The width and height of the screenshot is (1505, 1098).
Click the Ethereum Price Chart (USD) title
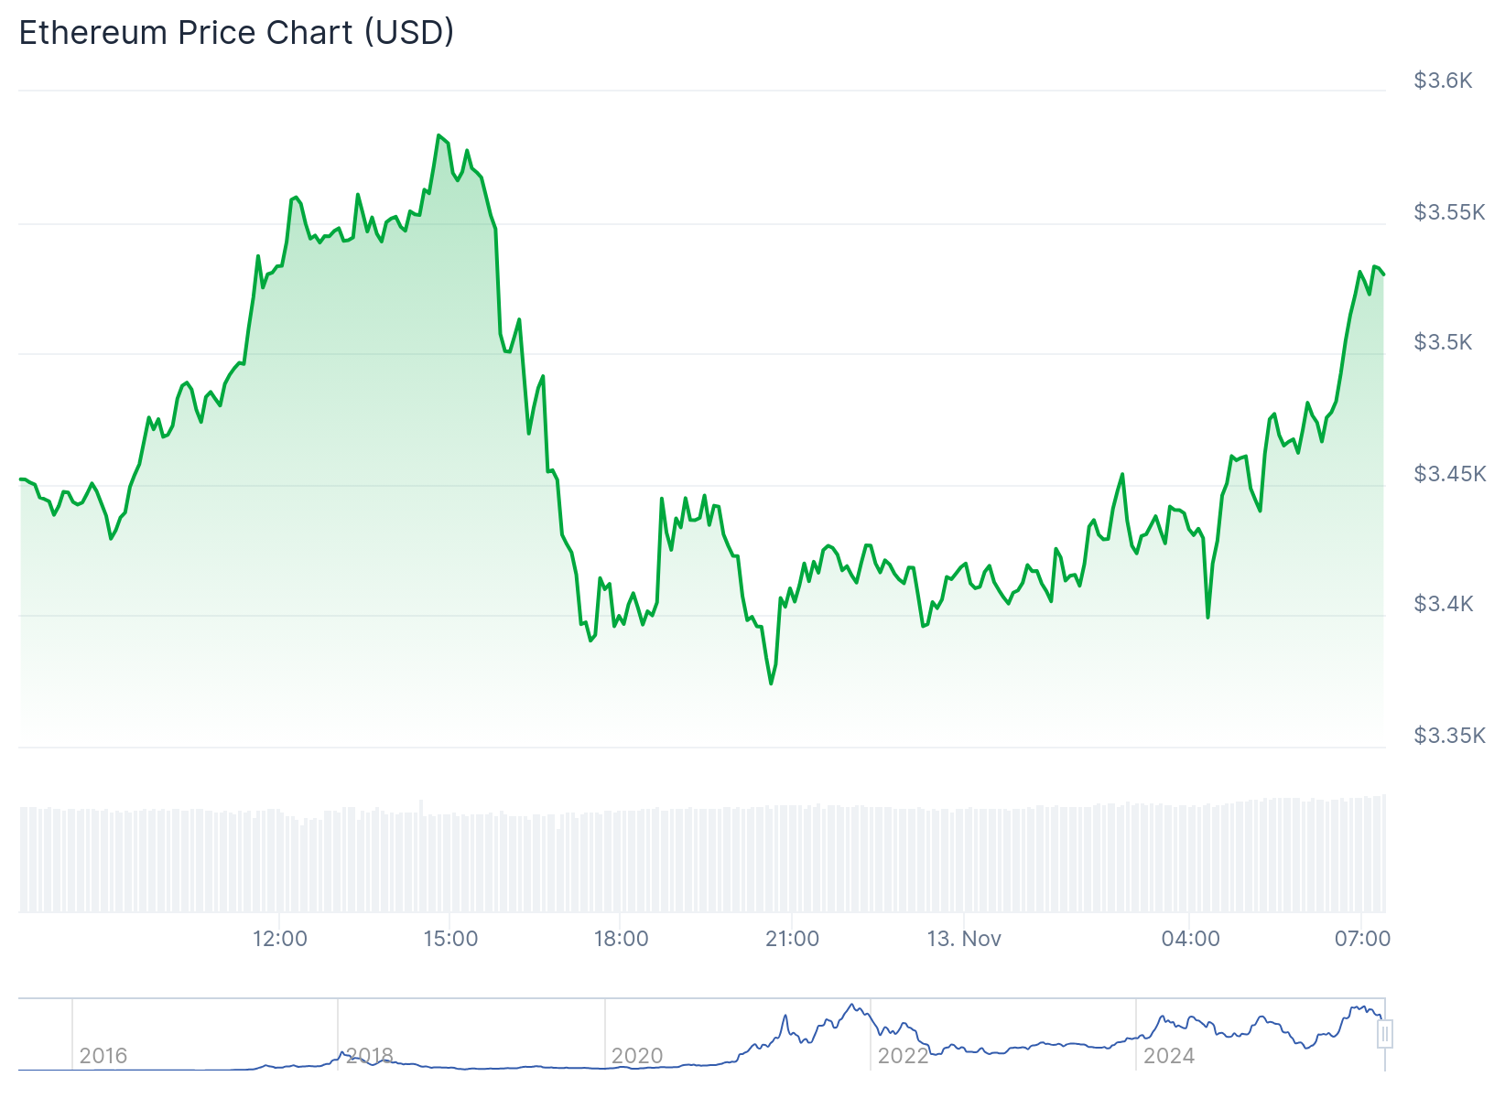pyautogui.click(x=236, y=32)
